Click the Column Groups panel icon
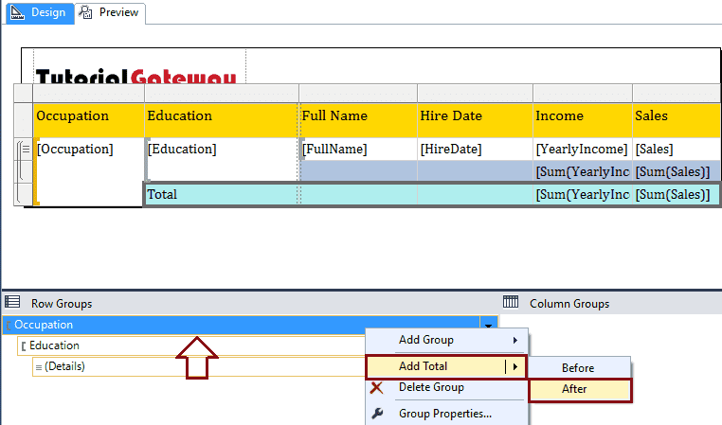This screenshot has height=425, width=722. [x=511, y=302]
